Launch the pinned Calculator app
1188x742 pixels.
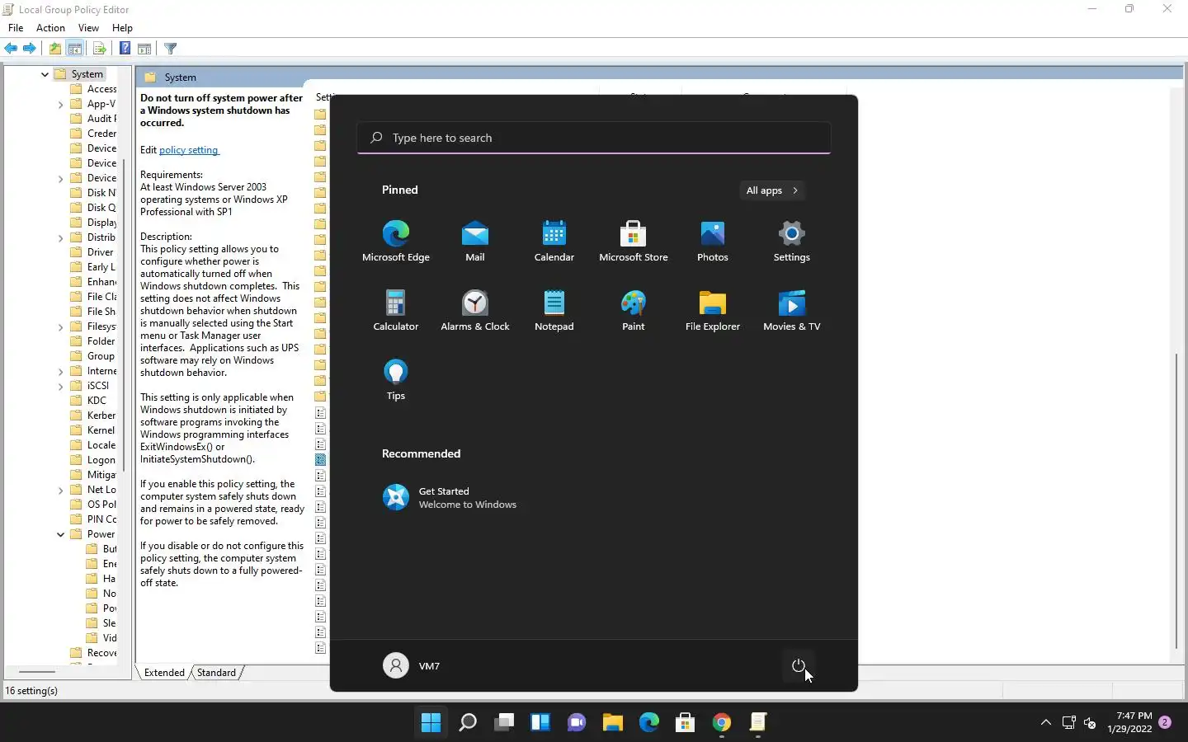(396, 310)
